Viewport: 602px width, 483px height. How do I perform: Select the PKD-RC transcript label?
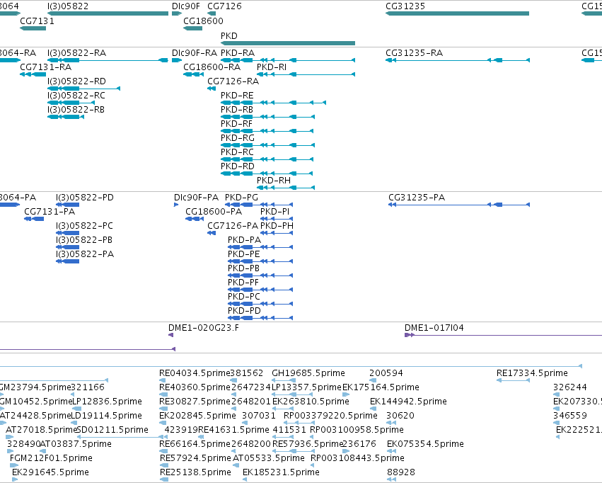237,152
